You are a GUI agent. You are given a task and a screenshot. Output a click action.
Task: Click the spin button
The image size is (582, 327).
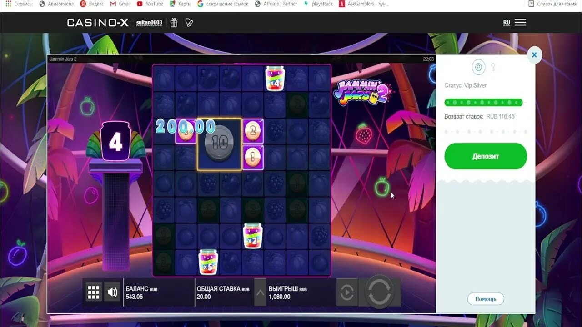pos(380,292)
